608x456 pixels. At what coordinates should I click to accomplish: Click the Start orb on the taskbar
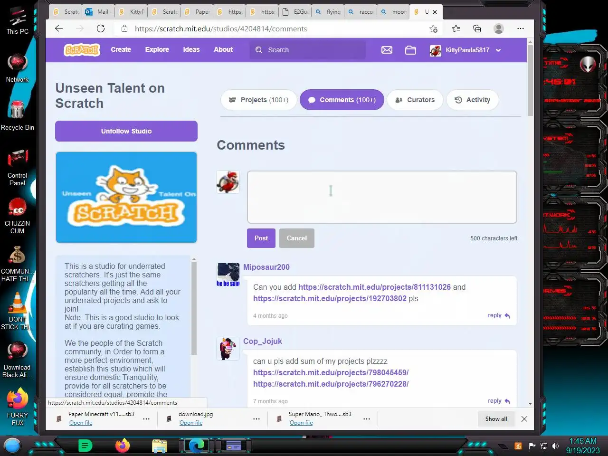pos(12,446)
